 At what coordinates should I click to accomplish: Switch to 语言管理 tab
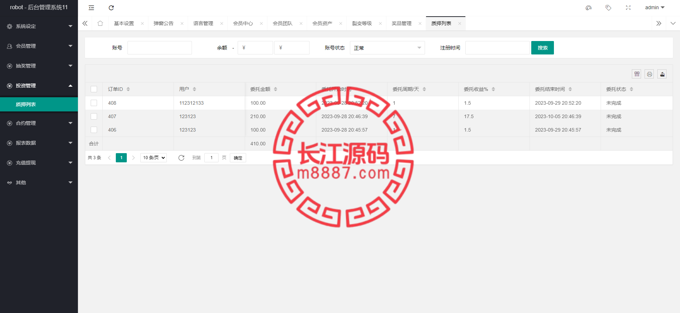point(203,23)
